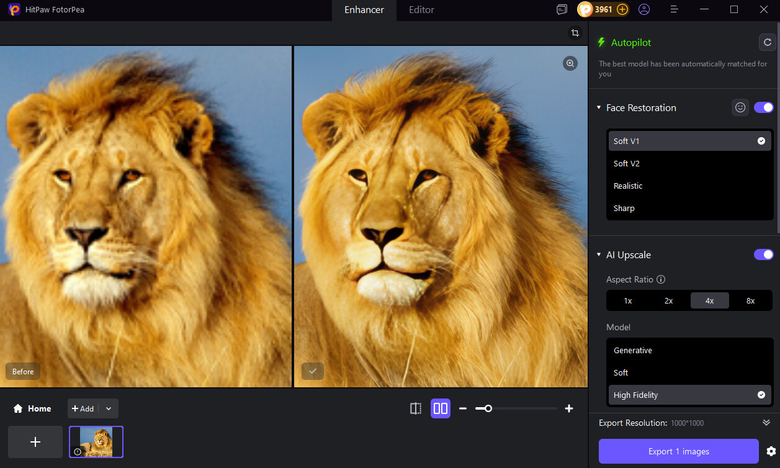This screenshot has height=468, width=780.
Task: Open export settings gear
Action: click(x=771, y=451)
